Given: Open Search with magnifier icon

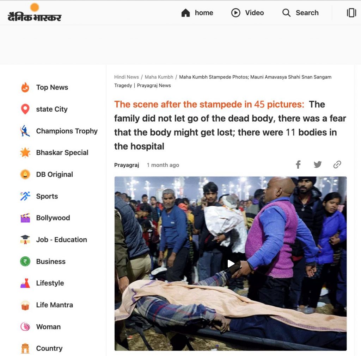Looking at the screenshot, I should pos(300,13).
